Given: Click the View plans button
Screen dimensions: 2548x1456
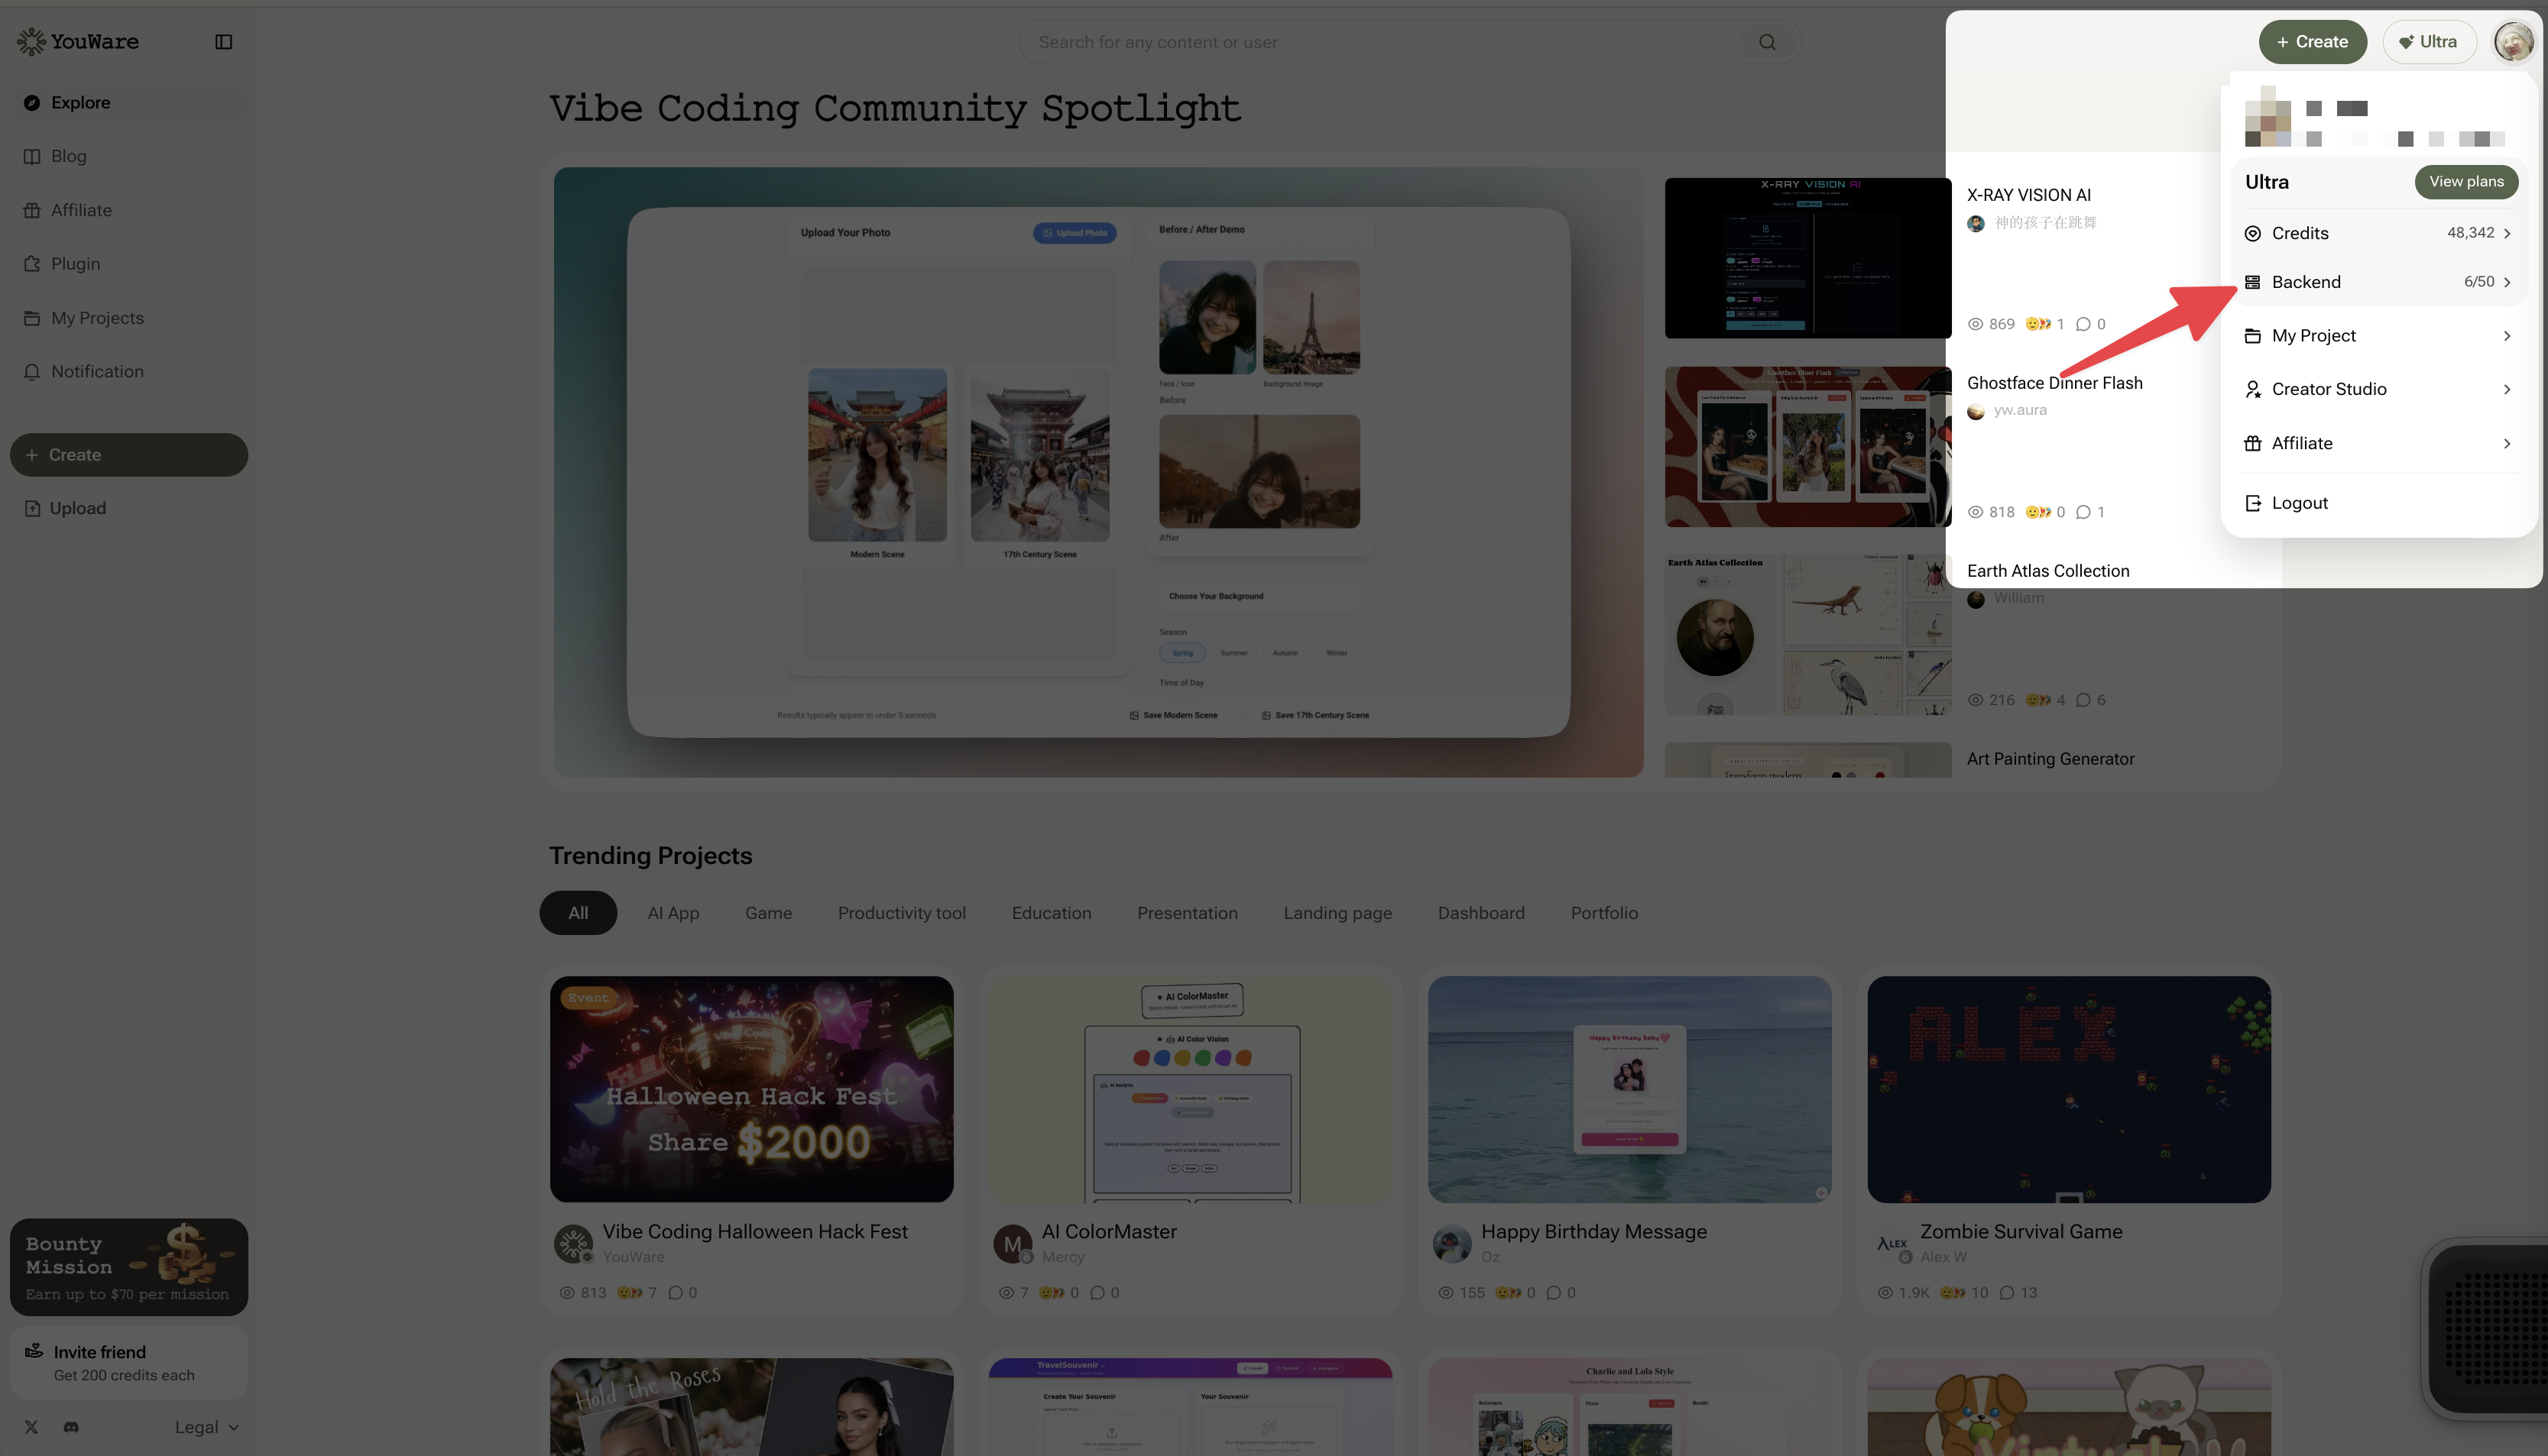Looking at the screenshot, I should pos(2466,182).
